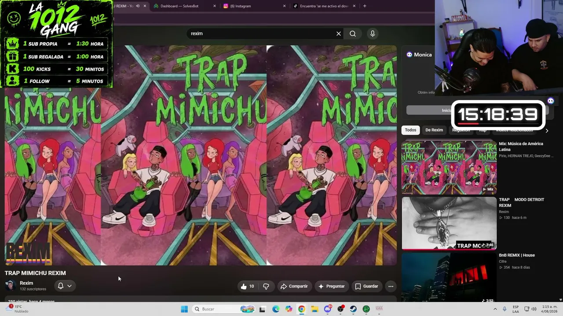The width and height of the screenshot is (563, 316).
Task: Switch the ESP LAA input language
Action: [516, 309]
